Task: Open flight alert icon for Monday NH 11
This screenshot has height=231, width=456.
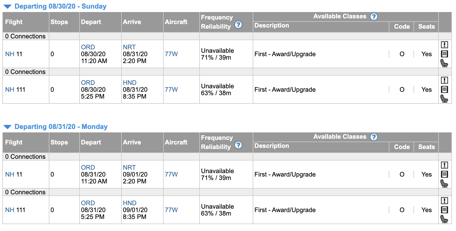Action: click(x=444, y=165)
